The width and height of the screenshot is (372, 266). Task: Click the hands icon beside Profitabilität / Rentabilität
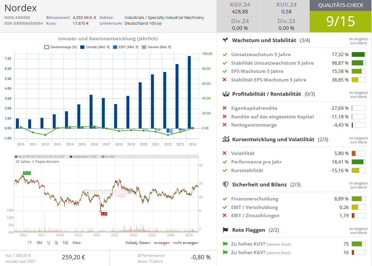coord(226,94)
